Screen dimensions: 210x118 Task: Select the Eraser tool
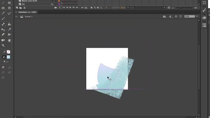click(x=3, y=34)
